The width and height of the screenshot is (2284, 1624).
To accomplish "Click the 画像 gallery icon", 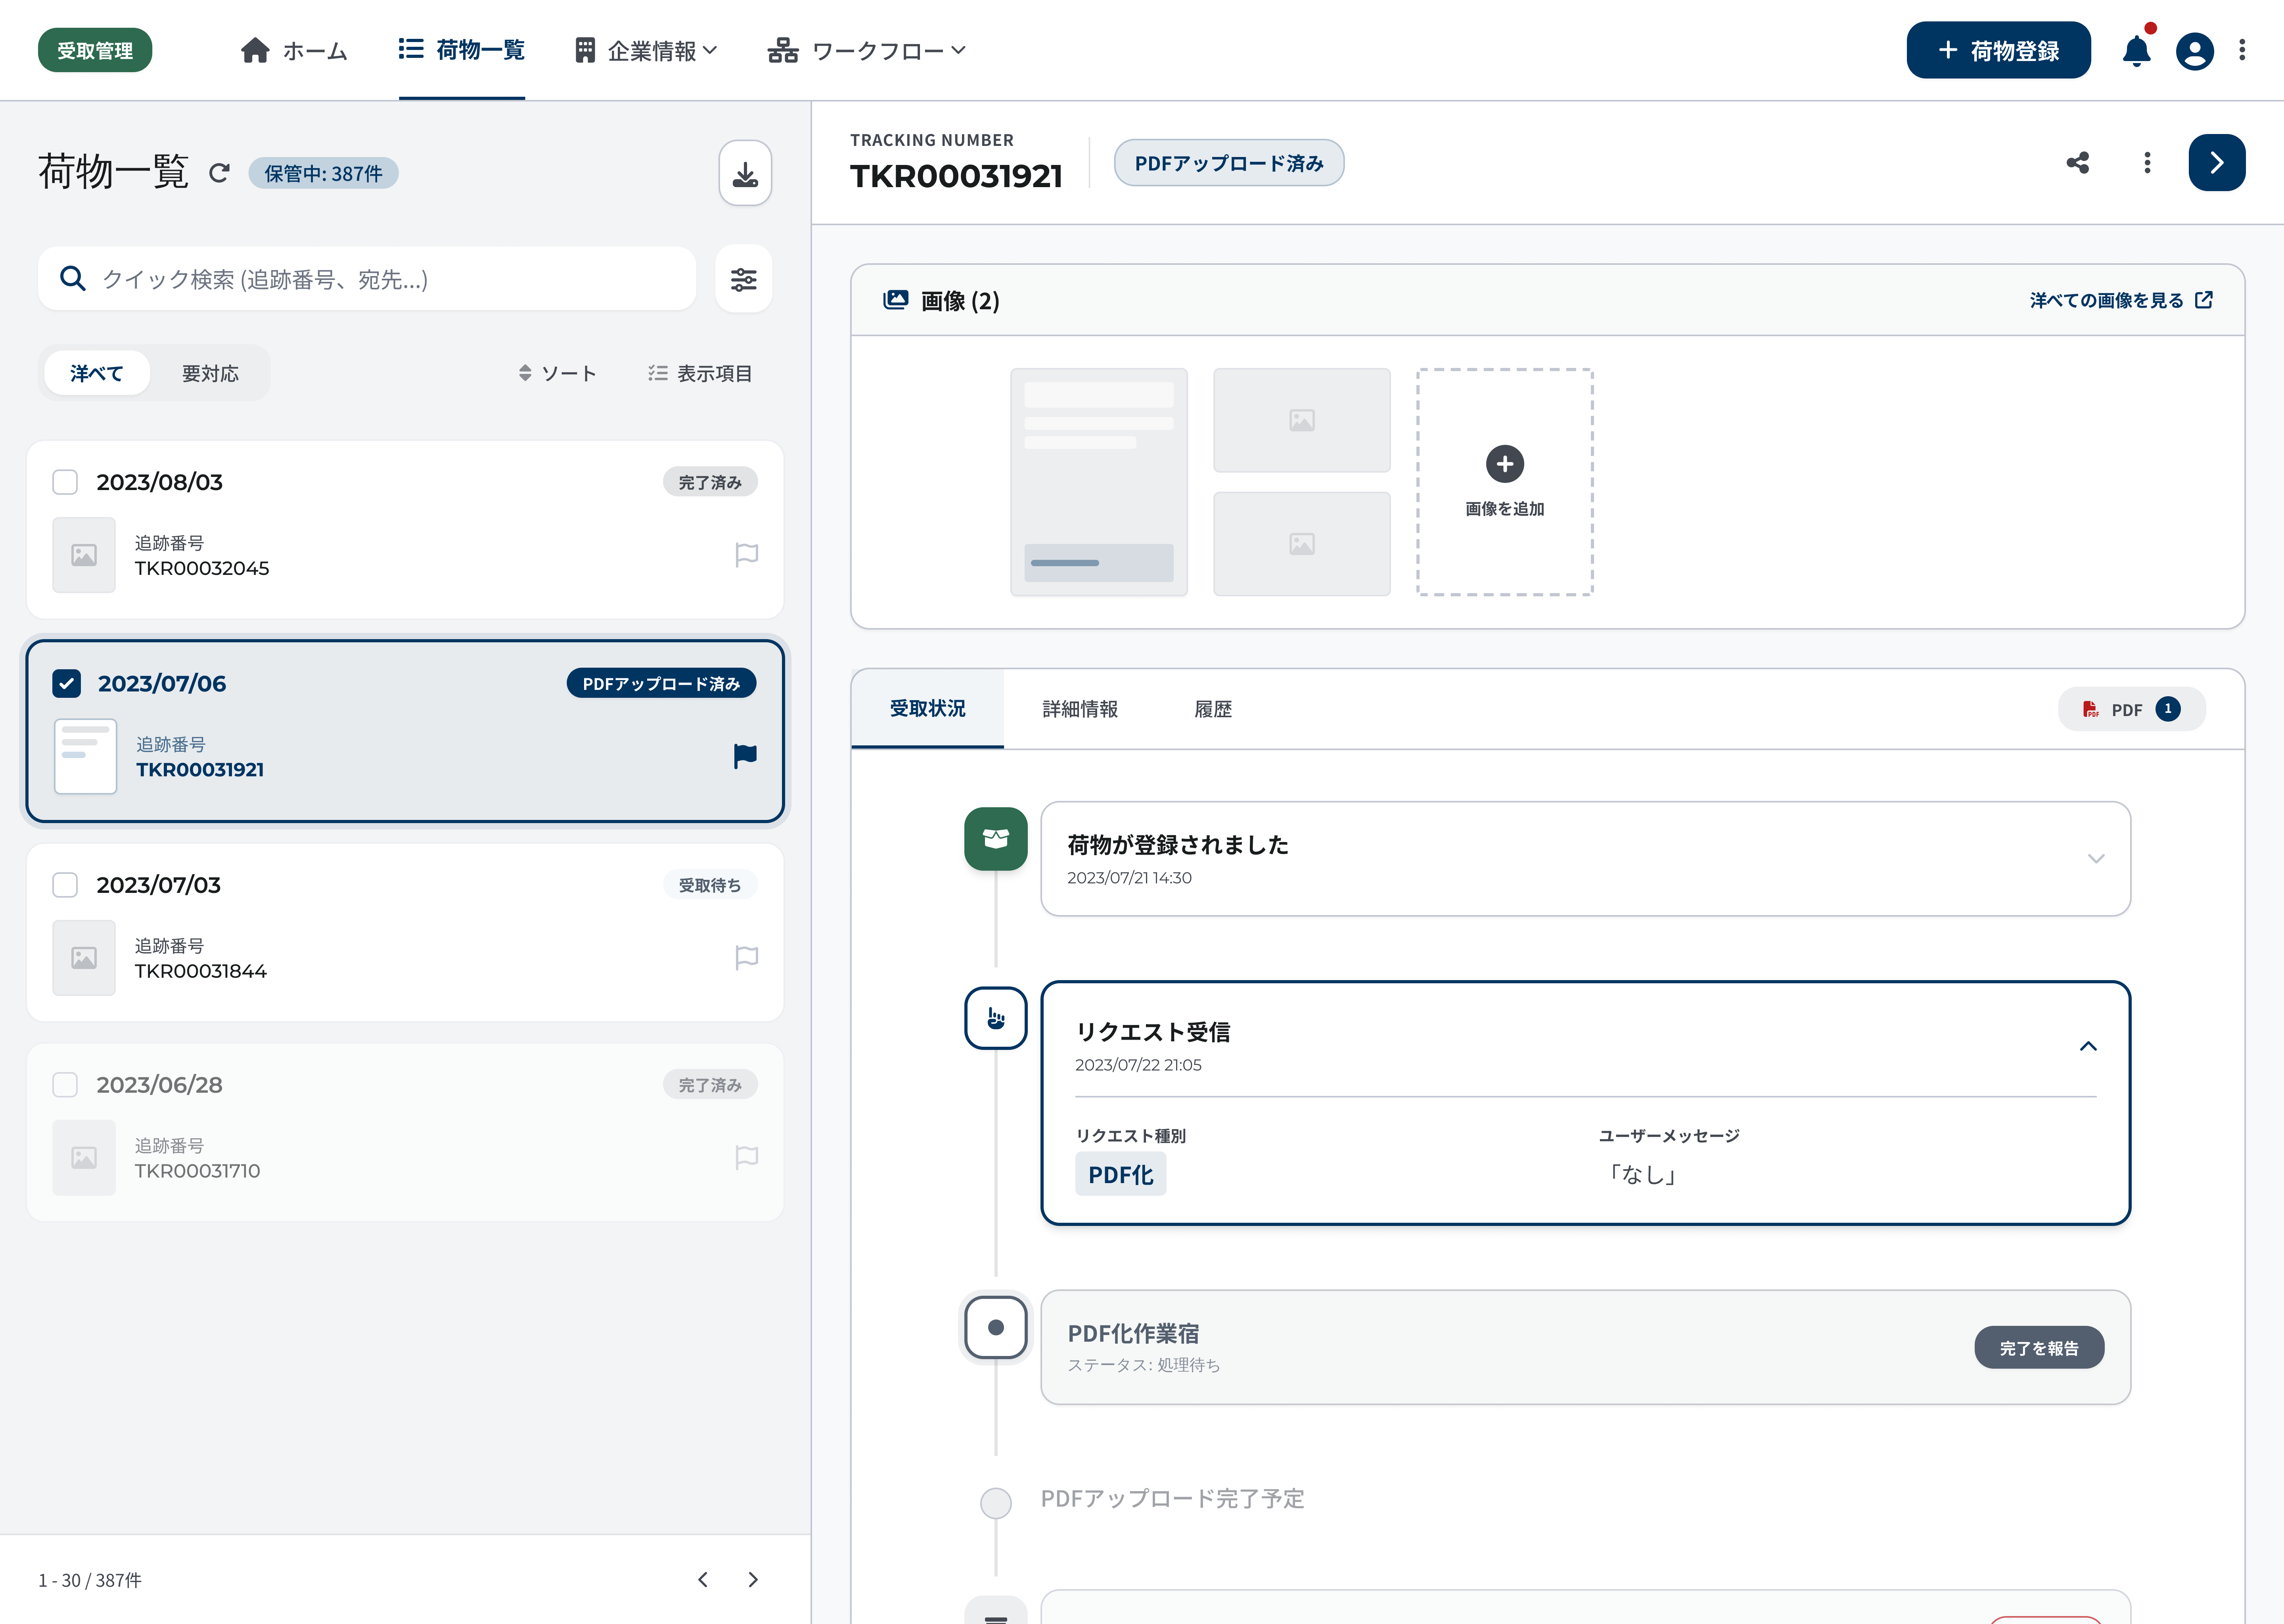I will click(896, 300).
